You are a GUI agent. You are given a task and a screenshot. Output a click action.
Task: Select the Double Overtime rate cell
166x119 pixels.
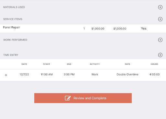[127, 75]
